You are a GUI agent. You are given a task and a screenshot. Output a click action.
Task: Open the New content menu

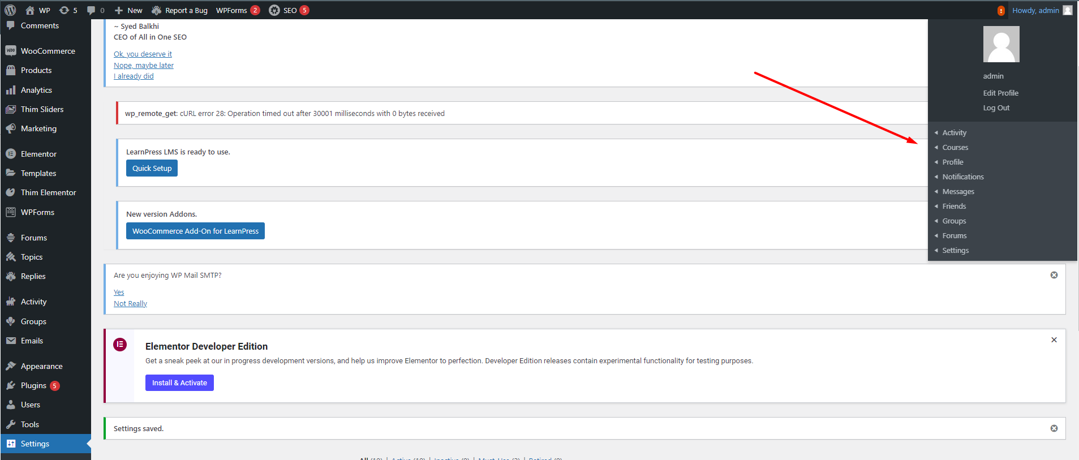128,10
